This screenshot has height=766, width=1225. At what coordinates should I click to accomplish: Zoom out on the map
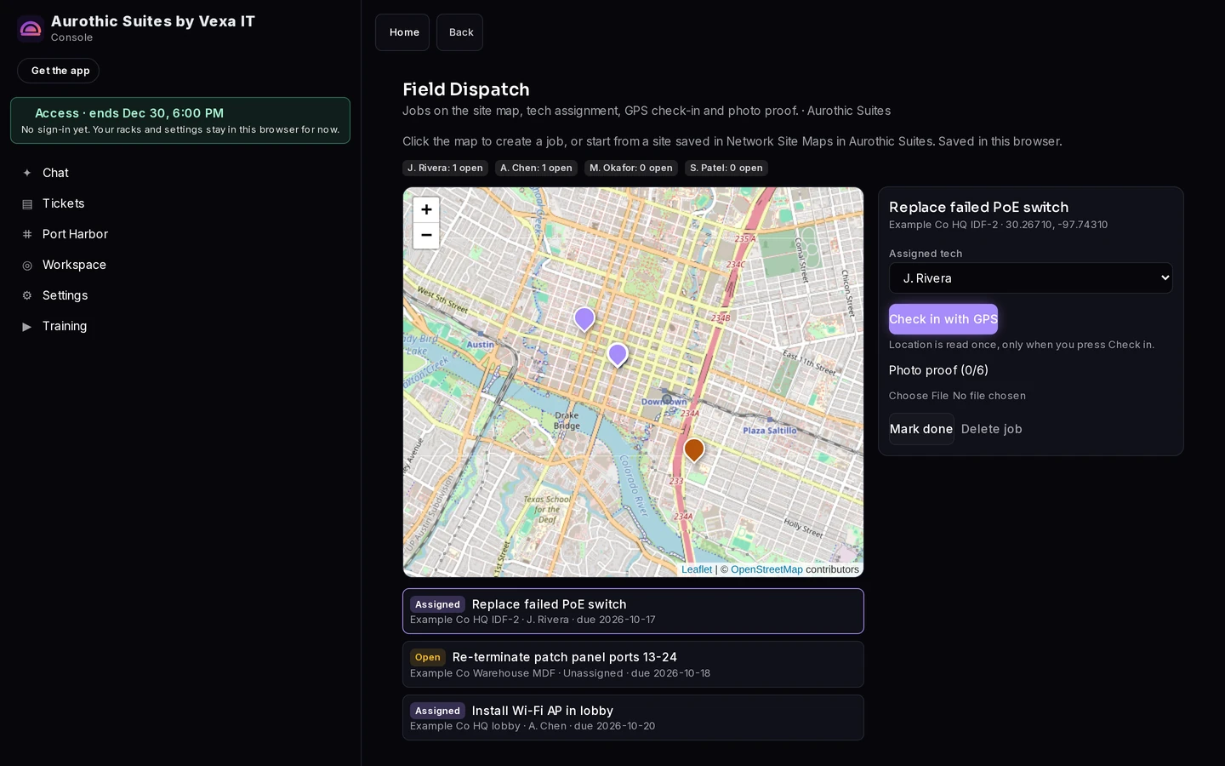click(x=426, y=236)
